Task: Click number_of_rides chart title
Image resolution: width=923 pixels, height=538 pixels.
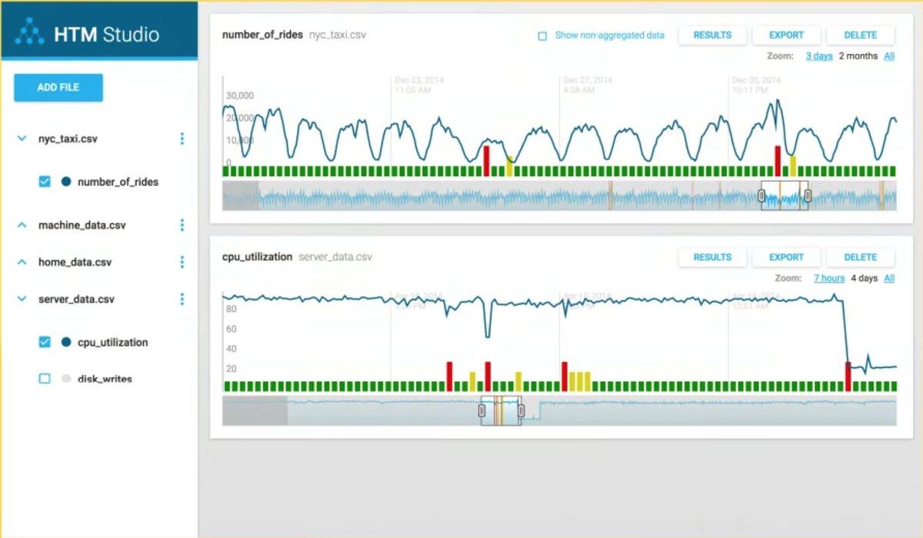Action: pos(262,35)
